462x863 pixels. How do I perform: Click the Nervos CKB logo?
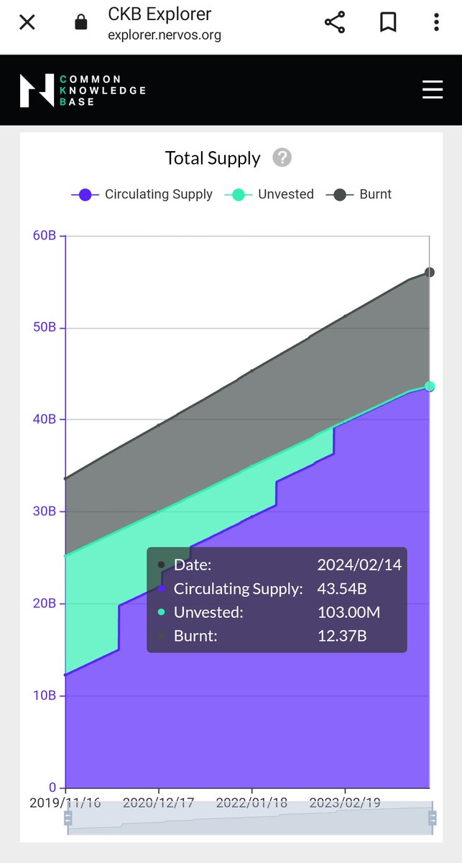[83, 90]
